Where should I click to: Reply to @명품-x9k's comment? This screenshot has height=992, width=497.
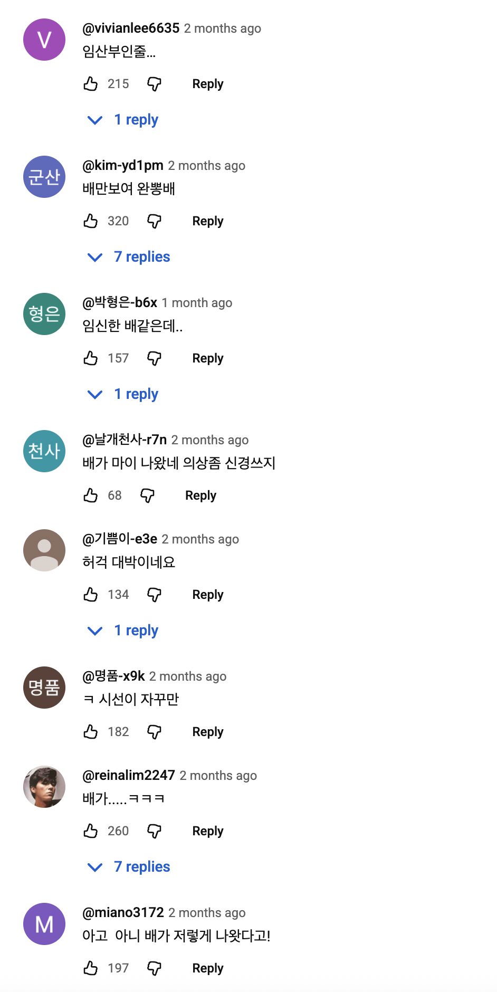pos(208,732)
